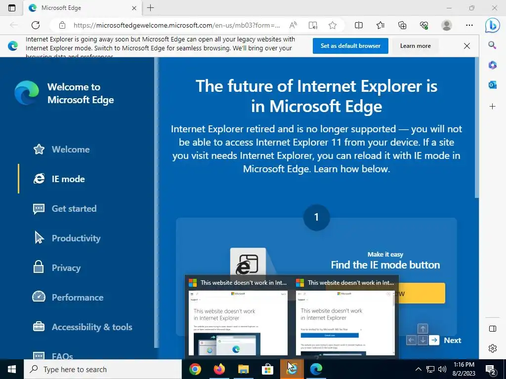Open Microsoft Store from taskbar
Image resolution: width=506 pixels, height=379 pixels.
pos(267,369)
